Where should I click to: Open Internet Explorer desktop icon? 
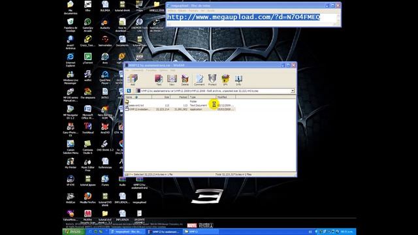coord(71,60)
